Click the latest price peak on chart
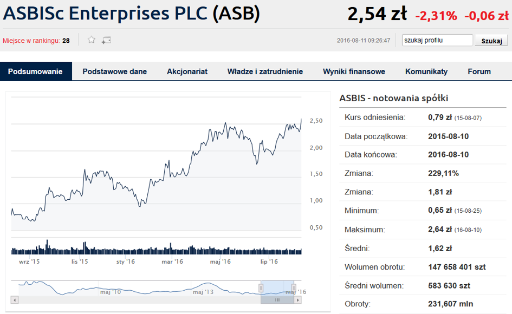Image resolution: width=512 pixels, height=314 pixels. click(x=301, y=120)
